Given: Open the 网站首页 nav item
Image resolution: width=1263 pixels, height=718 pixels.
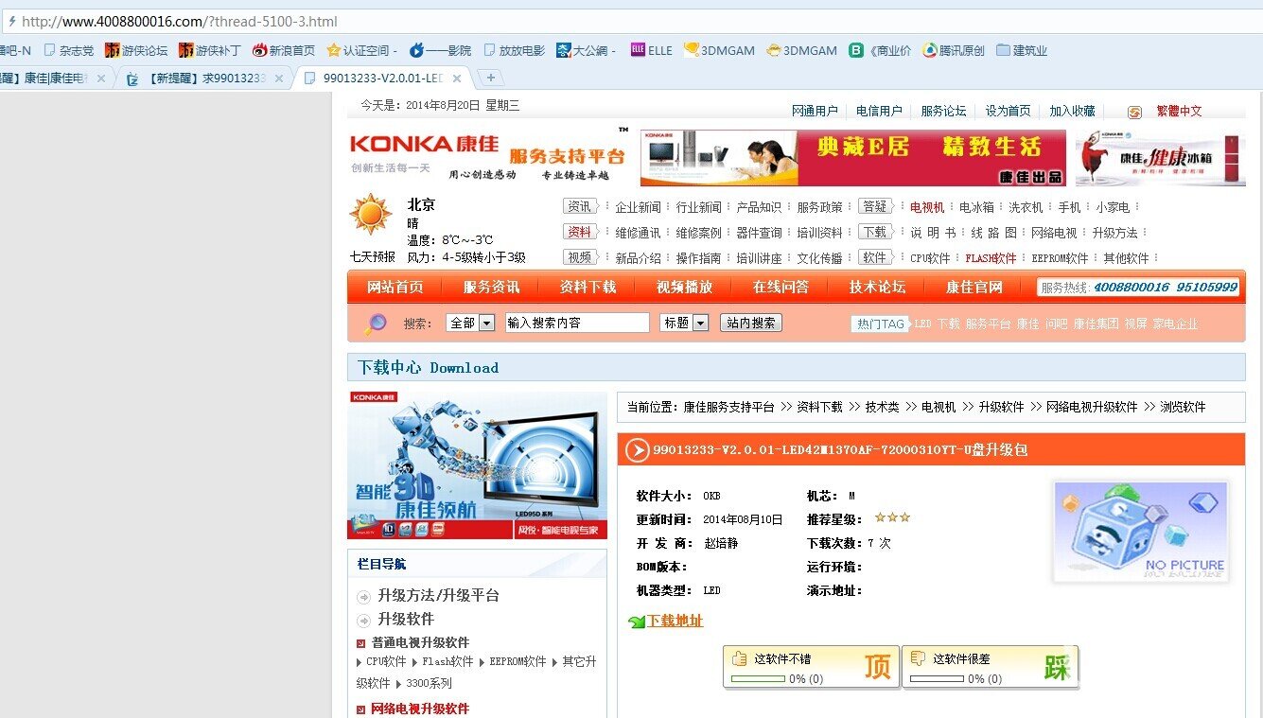Looking at the screenshot, I should coord(395,287).
